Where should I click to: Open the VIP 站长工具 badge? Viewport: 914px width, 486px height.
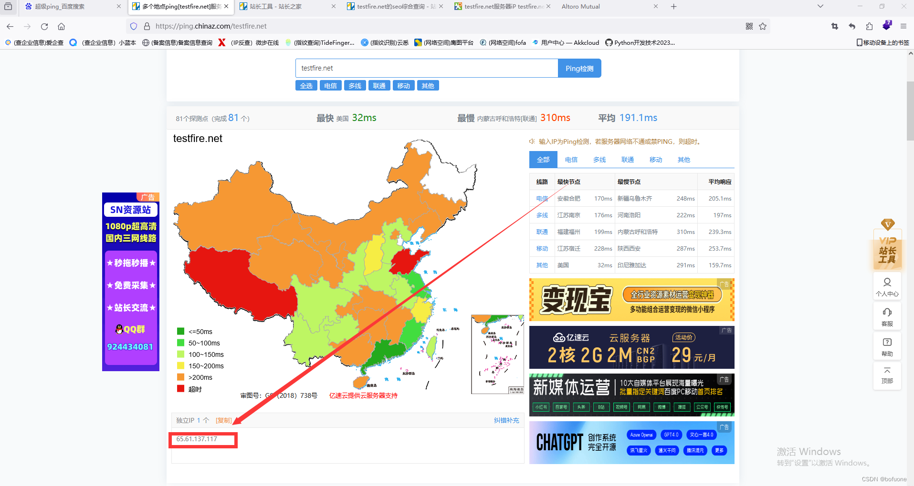click(x=887, y=244)
